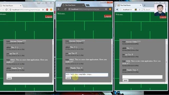The image size is (169, 95).
Task: Select 'jax-me Too :P' message in middle window
Action: [x=71, y=53]
